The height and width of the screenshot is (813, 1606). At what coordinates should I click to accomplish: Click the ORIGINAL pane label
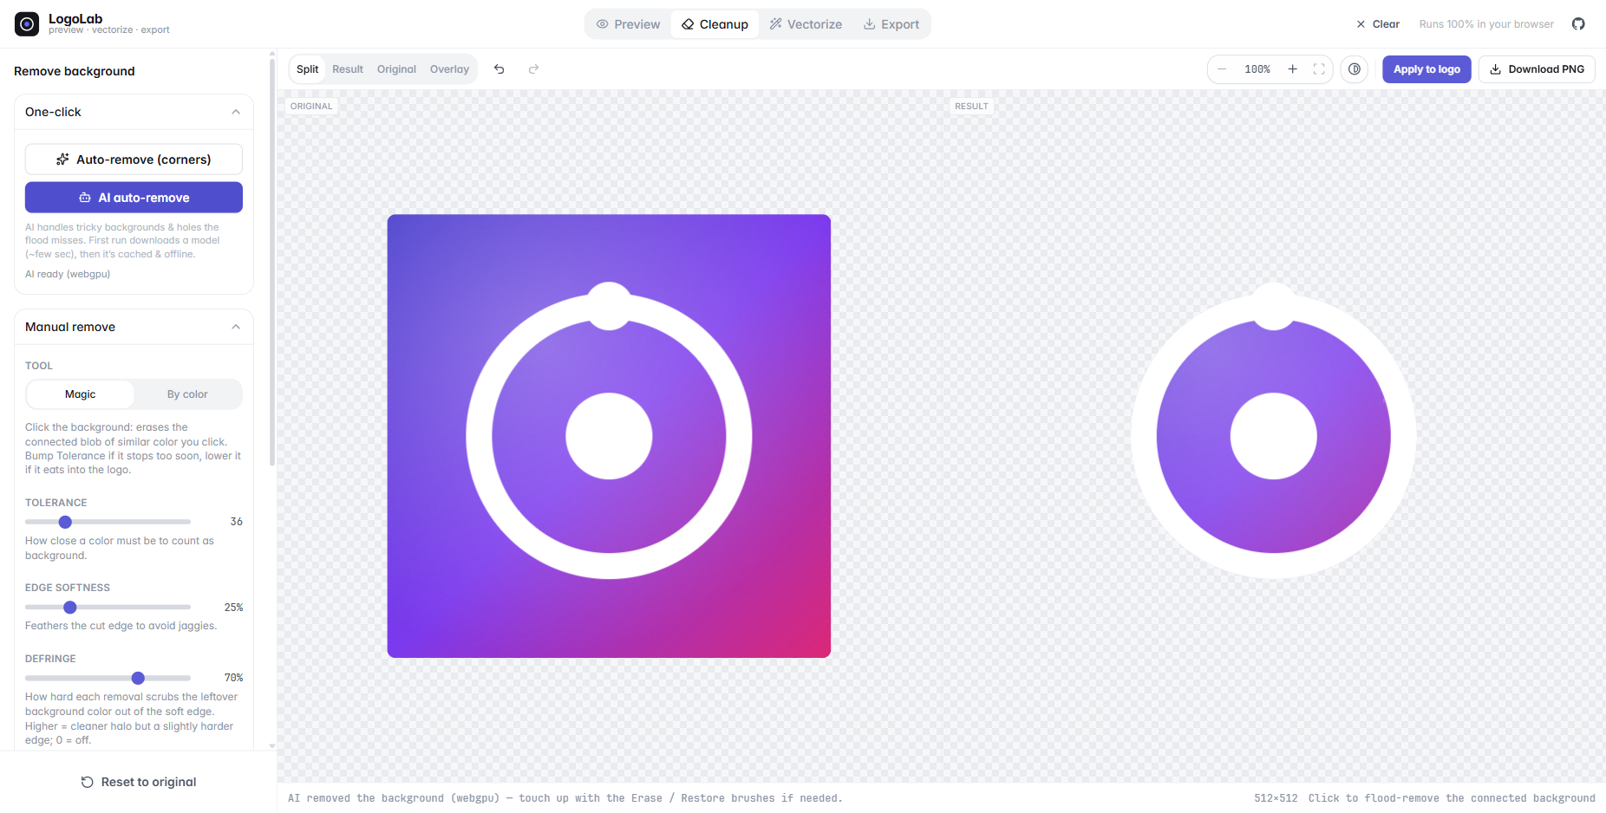(x=311, y=106)
